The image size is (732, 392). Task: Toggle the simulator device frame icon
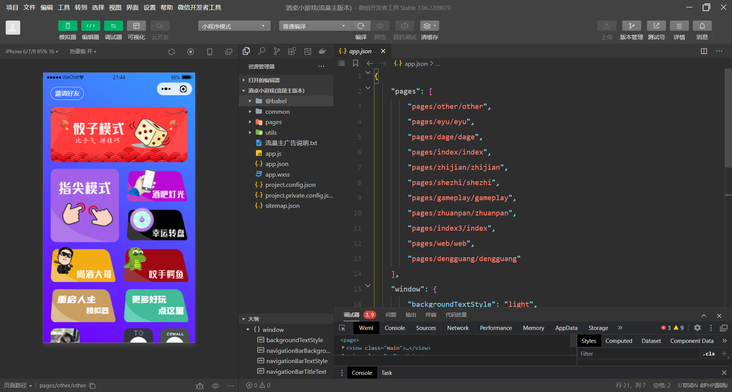coord(210,52)
